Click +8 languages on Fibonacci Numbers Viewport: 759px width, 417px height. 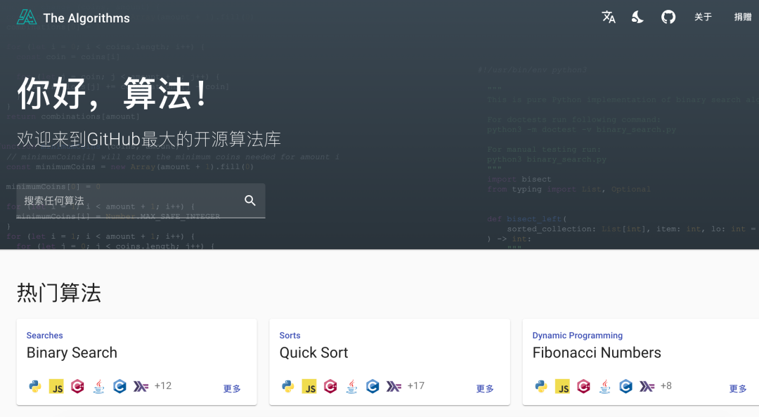[666, 385]
